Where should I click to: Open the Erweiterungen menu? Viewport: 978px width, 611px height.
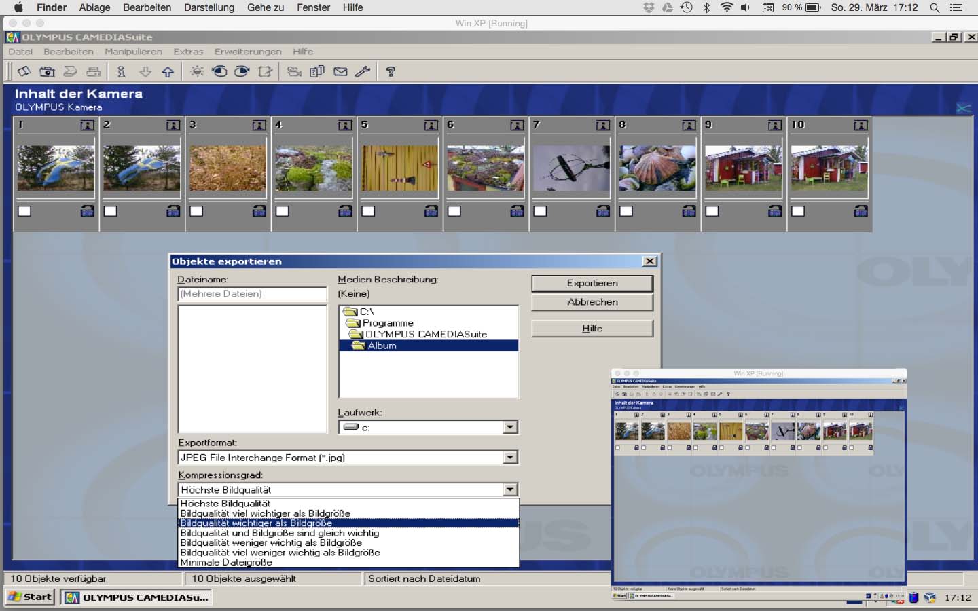(x=248, y=52)
